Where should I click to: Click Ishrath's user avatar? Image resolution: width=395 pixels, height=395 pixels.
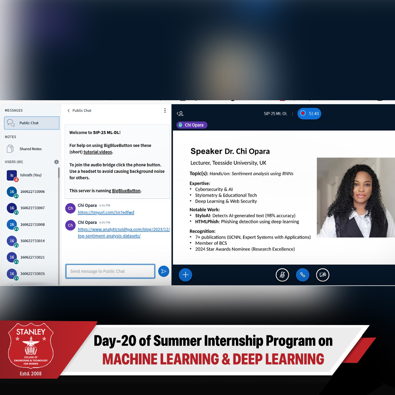click(x=12, y=175)
